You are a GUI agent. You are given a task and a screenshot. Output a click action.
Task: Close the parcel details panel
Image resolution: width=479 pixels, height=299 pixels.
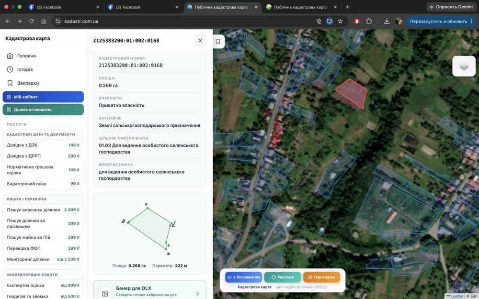tap(200, 41)
